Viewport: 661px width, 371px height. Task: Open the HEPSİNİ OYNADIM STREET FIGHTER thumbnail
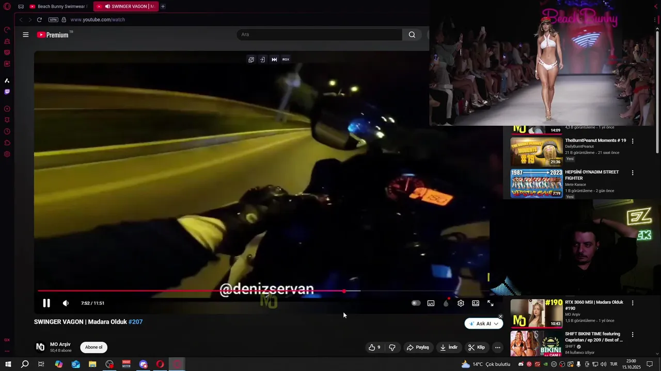[537, 183]
